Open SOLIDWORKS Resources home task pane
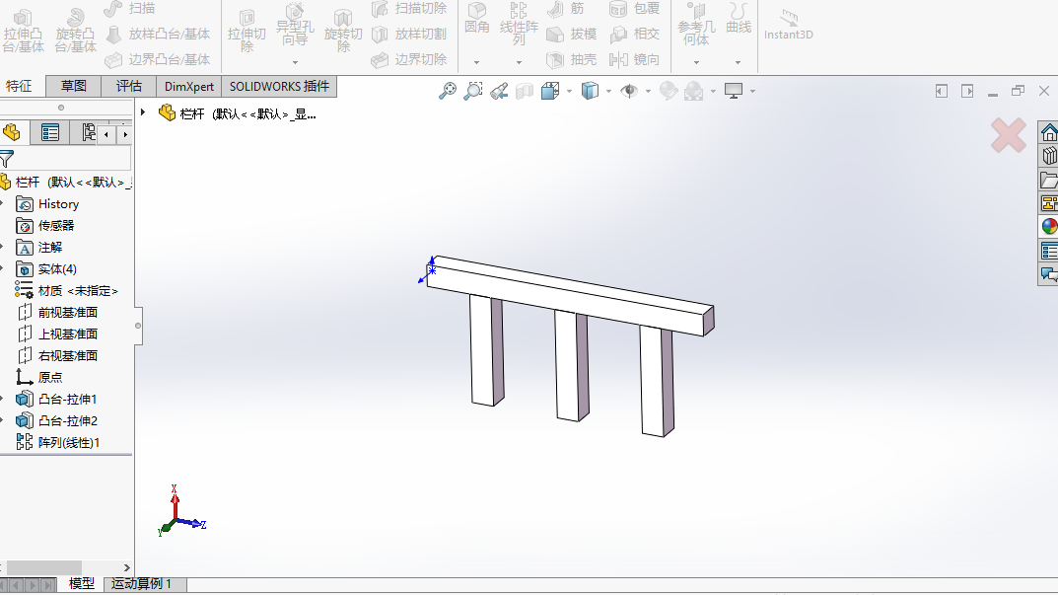Viewport: 1058px width, 595px height. pyautogui.click(x=1048, y=132)
